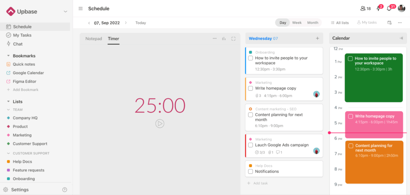Select the Week view
Viewport: 410px width, 195px height.
[297, 22]
